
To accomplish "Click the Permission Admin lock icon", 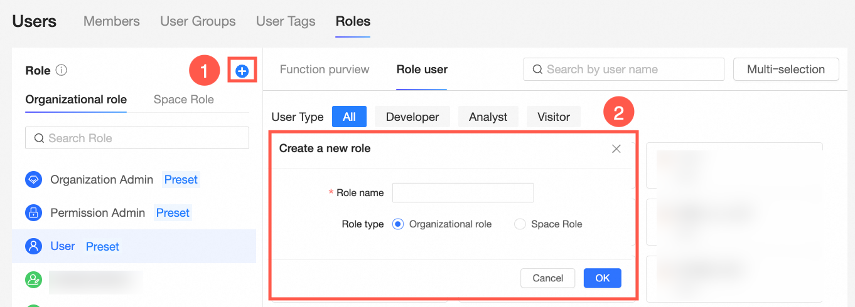I will 33,213.
